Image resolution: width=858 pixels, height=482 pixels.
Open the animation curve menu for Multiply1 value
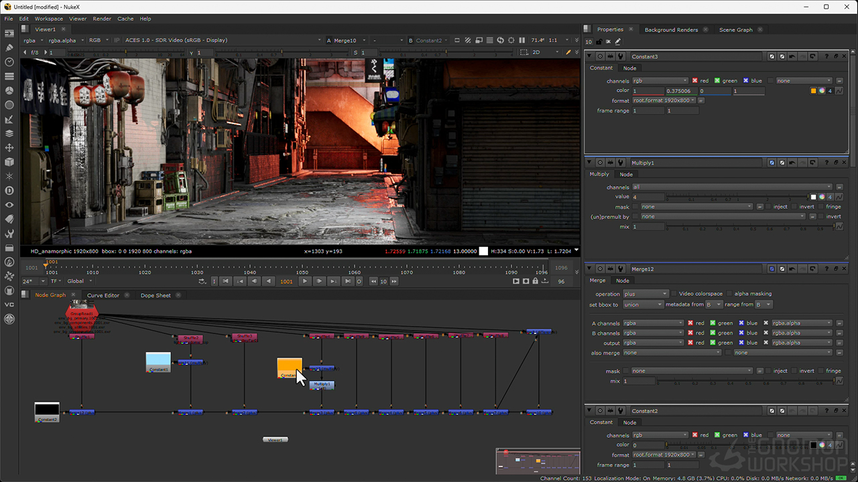839,197
